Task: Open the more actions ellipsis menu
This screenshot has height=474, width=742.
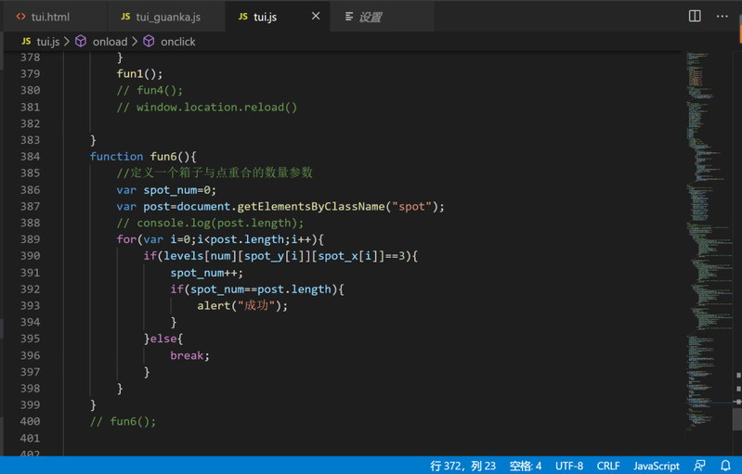Action: (x=722, y=17)
